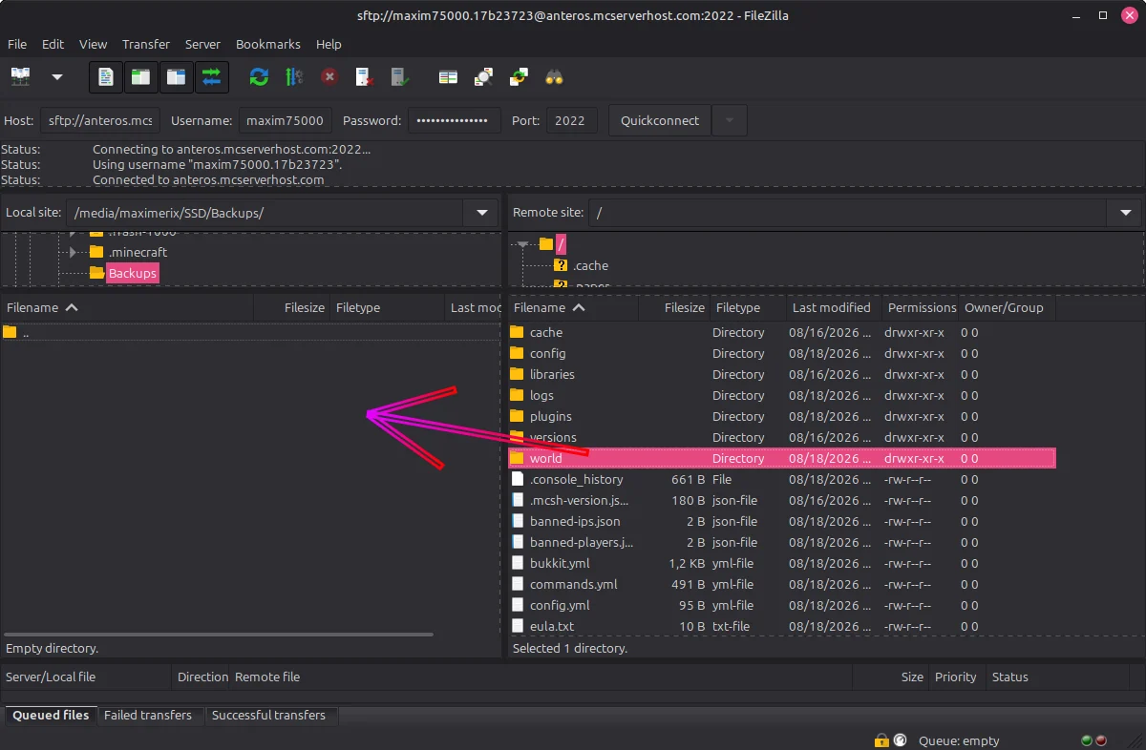This screenshot has width=1146, height=750.
Task: Switch to Failed transfers tab
Action: click(148, 715)
